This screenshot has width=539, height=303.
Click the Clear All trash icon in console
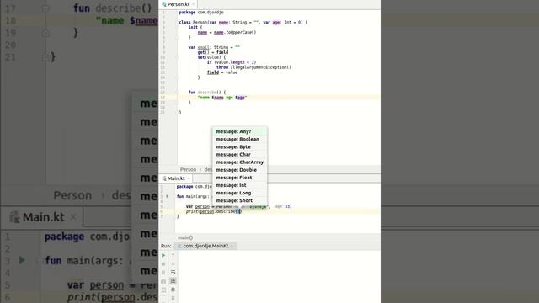coord(173,298)
